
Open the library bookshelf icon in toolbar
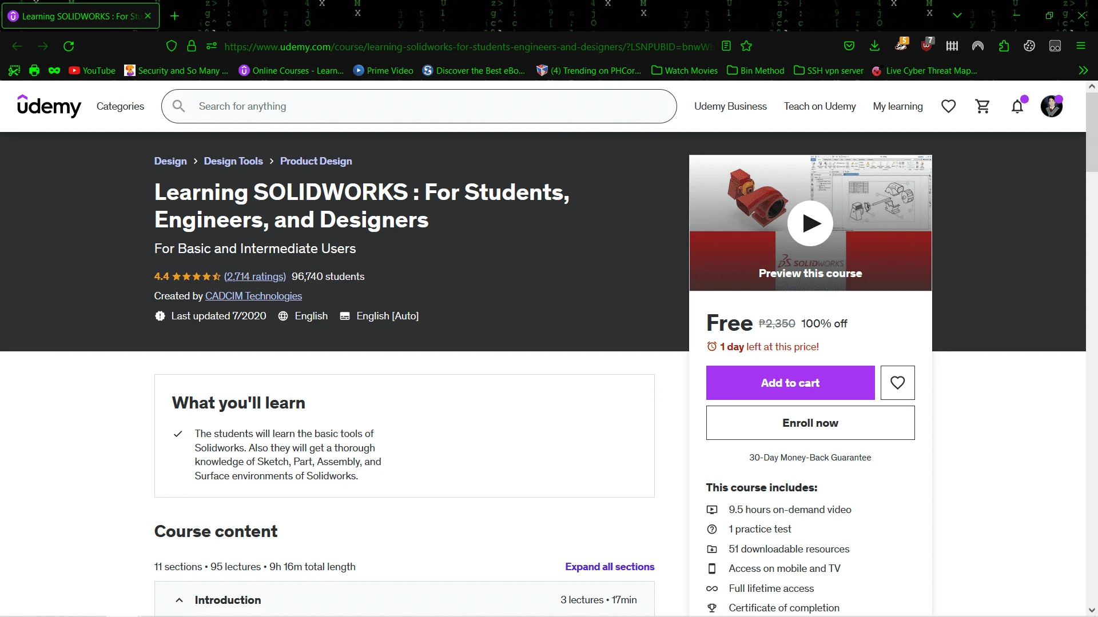(952, 46)
